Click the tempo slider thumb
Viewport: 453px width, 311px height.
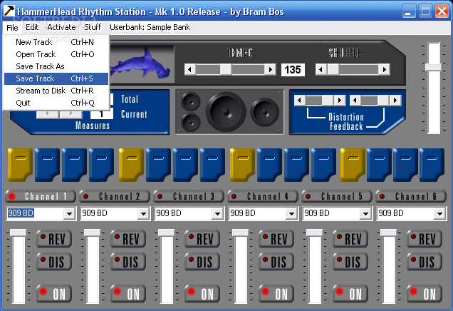click(226, 70)
